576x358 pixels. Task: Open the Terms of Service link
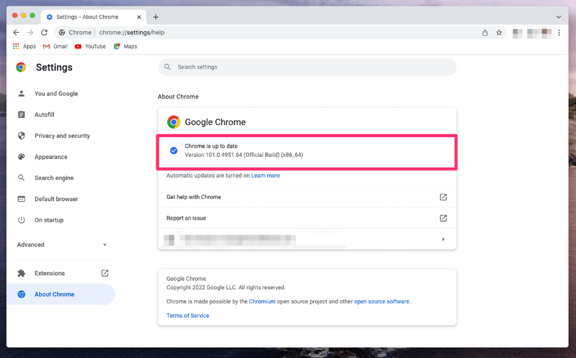click(x=188, y=316)
